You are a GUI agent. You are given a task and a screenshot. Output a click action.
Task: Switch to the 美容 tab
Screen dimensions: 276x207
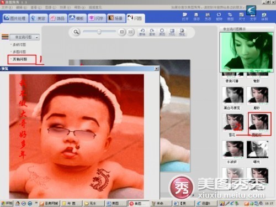point(39,18)
